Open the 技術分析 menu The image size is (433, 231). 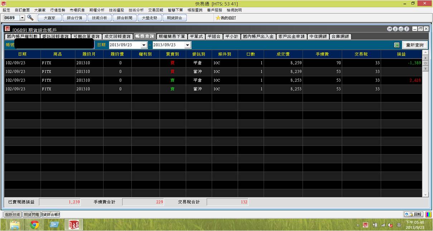tap(136, 10)
